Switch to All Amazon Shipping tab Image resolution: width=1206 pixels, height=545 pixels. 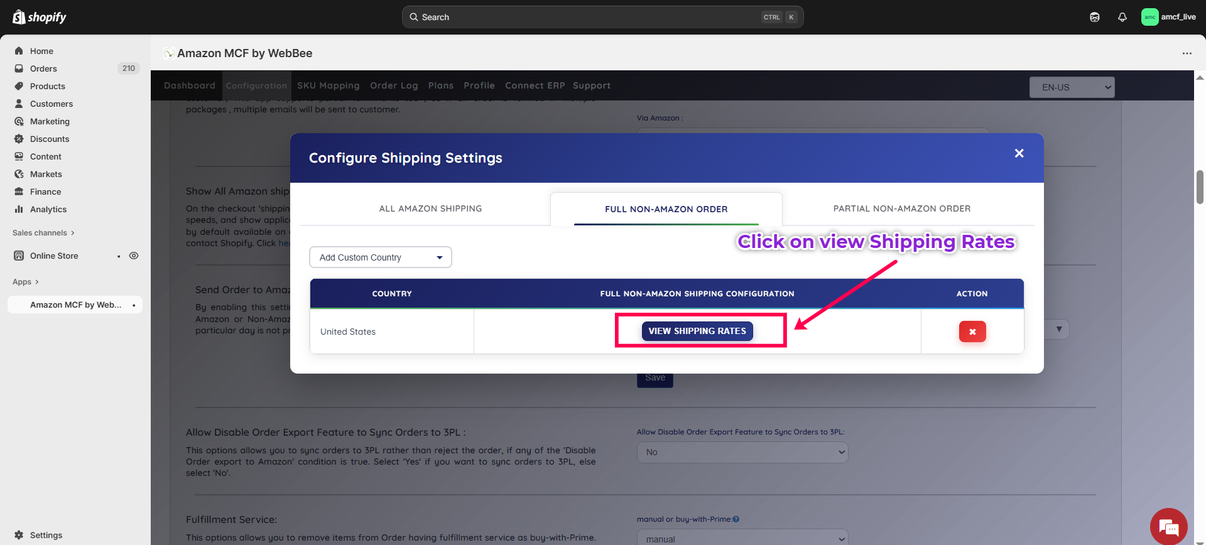[x=430, y=208]
